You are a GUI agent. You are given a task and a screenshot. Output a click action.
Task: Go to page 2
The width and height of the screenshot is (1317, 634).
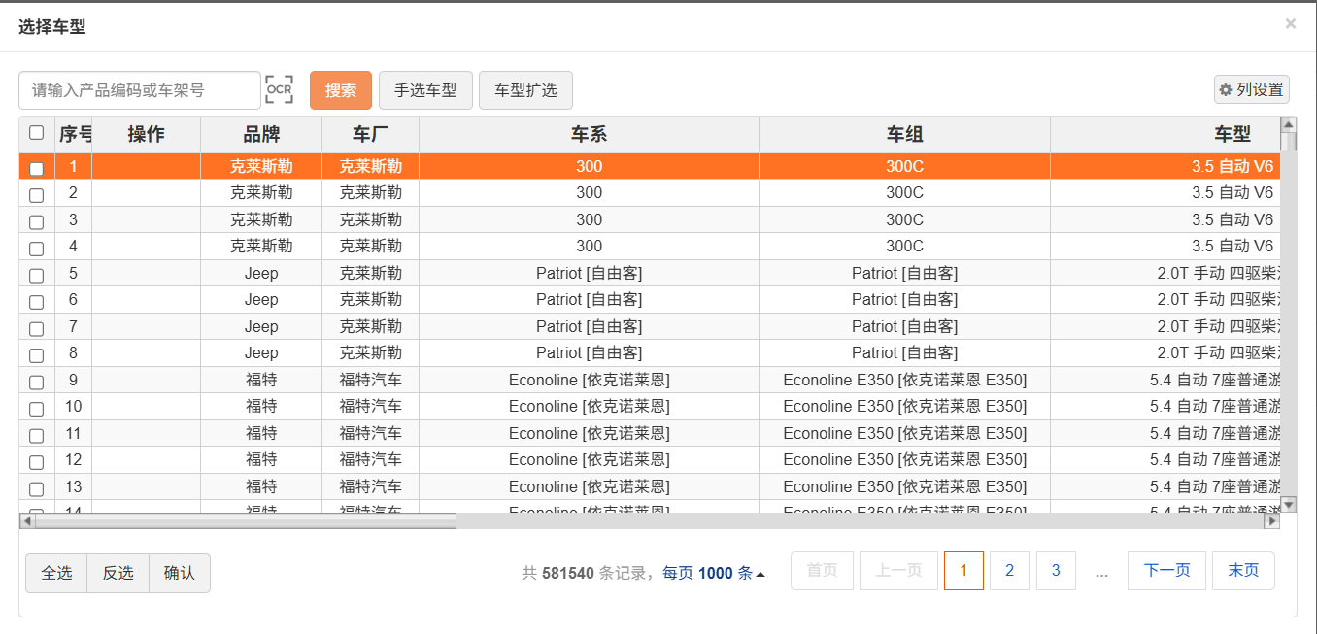click(x=1009, y=571)
